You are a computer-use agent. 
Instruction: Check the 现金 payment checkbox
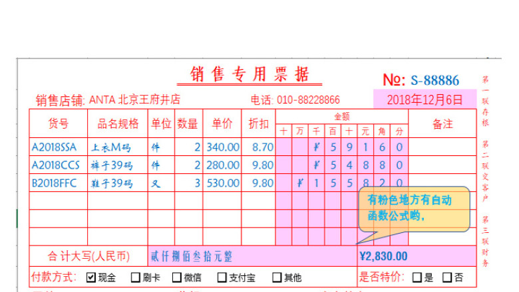91,277
